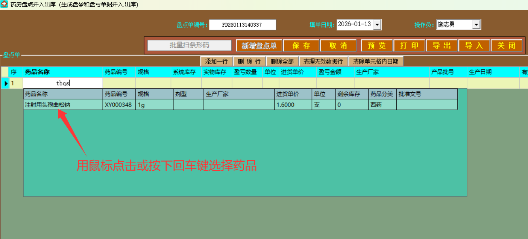This screenshot has width=528, height=239.
Task: Click the 盘点单编号 number field
Action: click(x=242, y=25)
